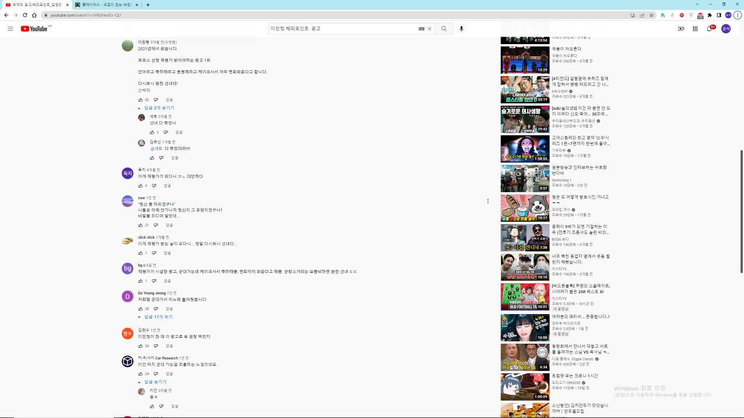Screen dimensions: 744x418
Task: Open the Chrome extensions puzzle icon
Action: click(710, 15)
